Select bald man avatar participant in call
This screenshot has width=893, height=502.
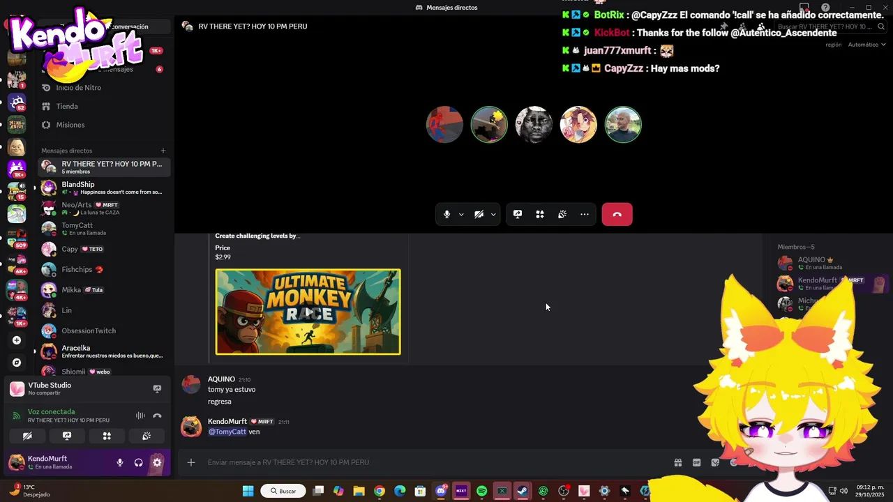623,125
